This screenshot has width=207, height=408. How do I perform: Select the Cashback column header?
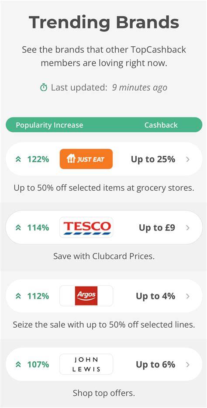161,125
